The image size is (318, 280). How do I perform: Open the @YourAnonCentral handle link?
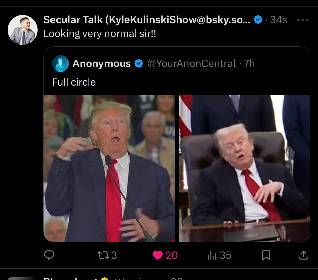192,64
